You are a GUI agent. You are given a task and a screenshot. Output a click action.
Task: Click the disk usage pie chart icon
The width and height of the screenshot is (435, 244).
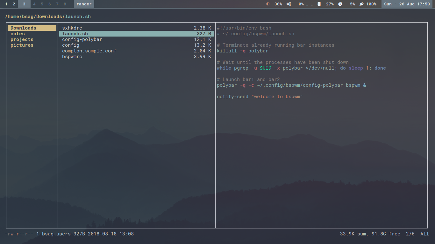(340, 4)
